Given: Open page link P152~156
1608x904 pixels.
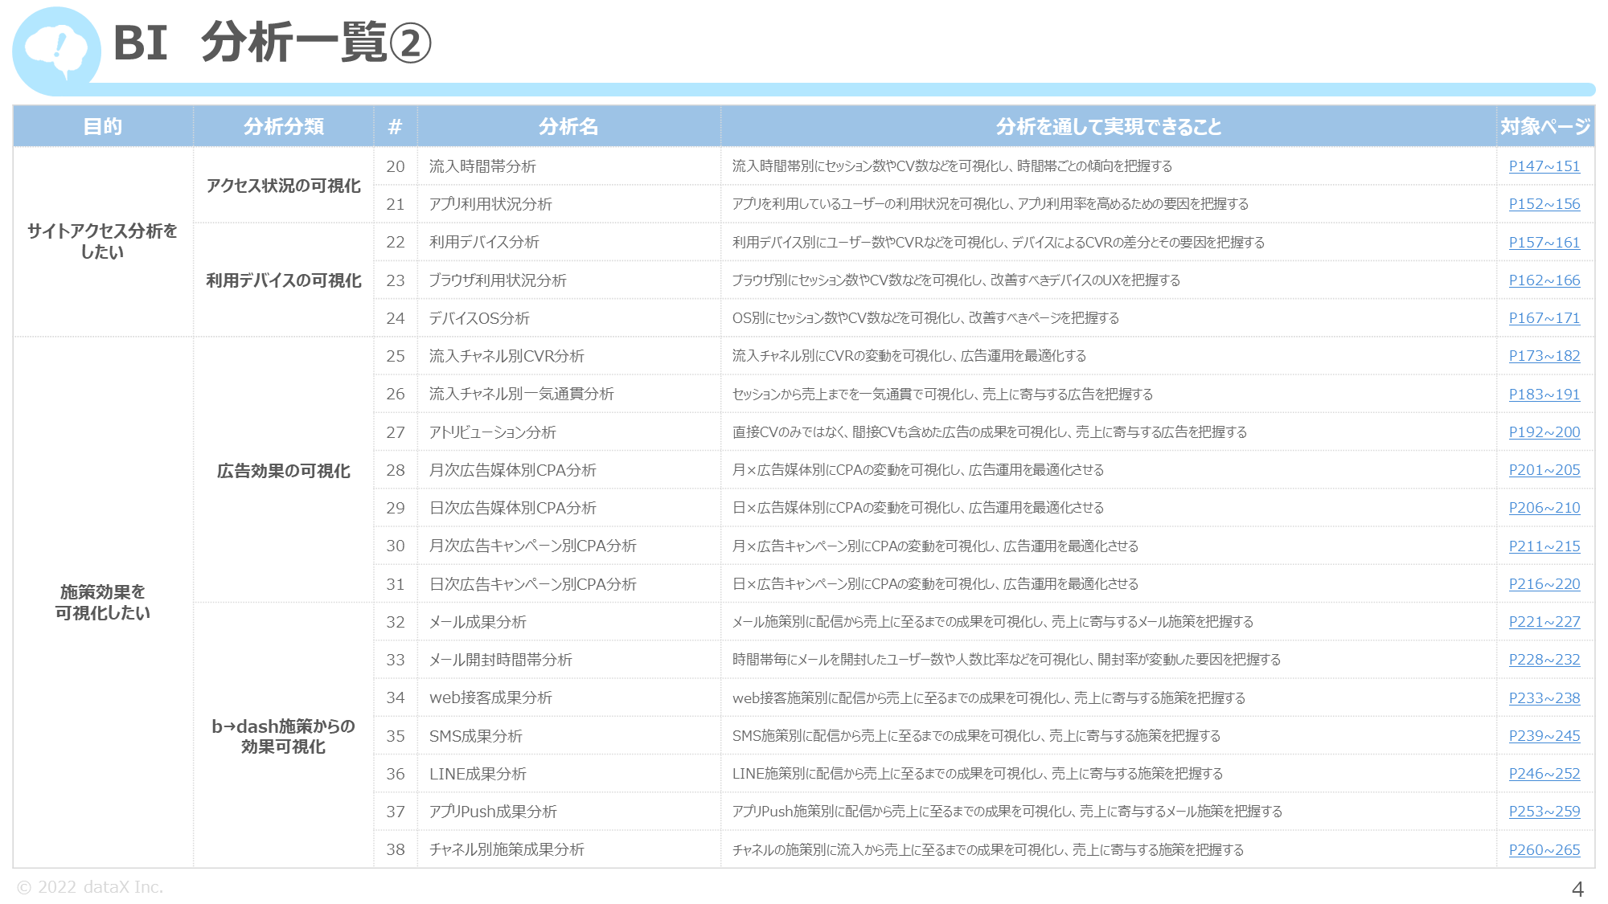Looking at the screenshot, I should coord(1544,204).
